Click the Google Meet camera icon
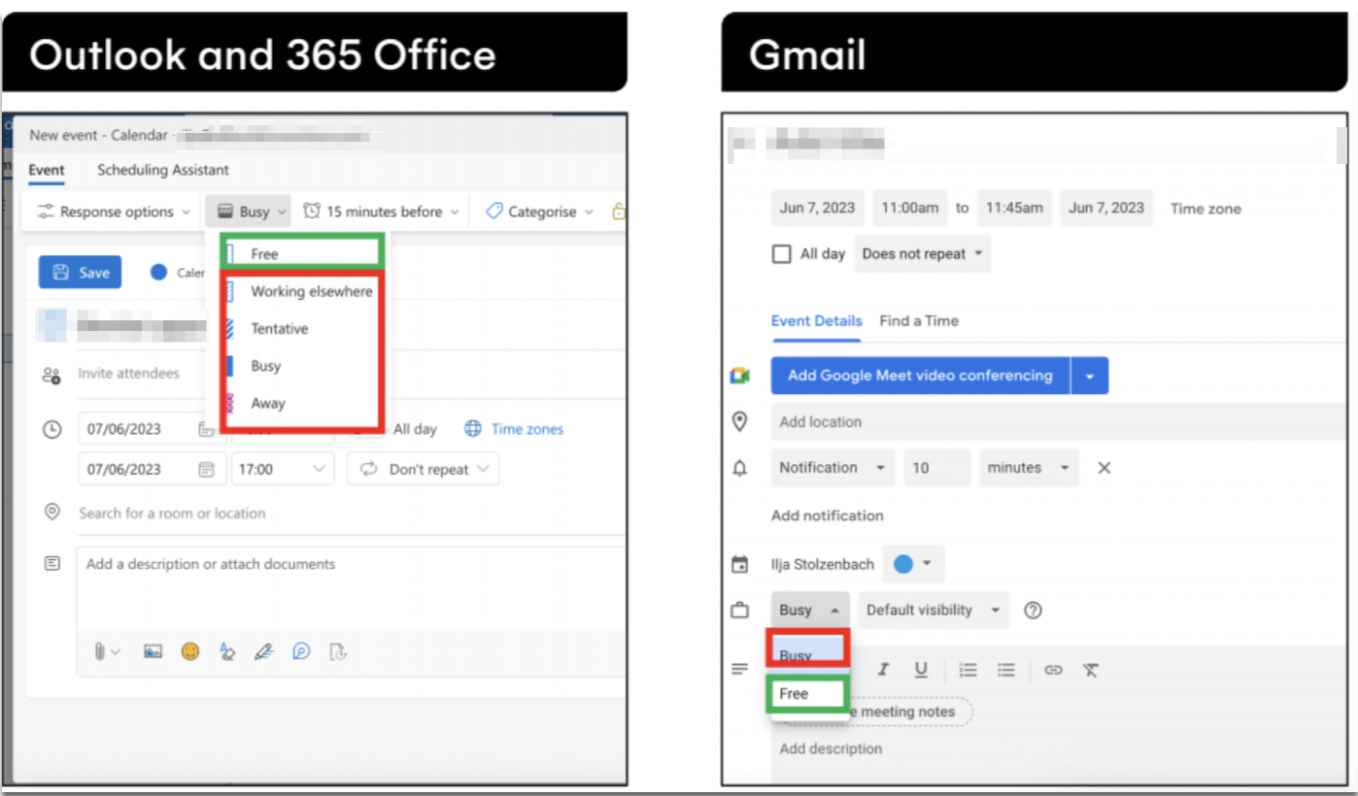 point(740,376)
